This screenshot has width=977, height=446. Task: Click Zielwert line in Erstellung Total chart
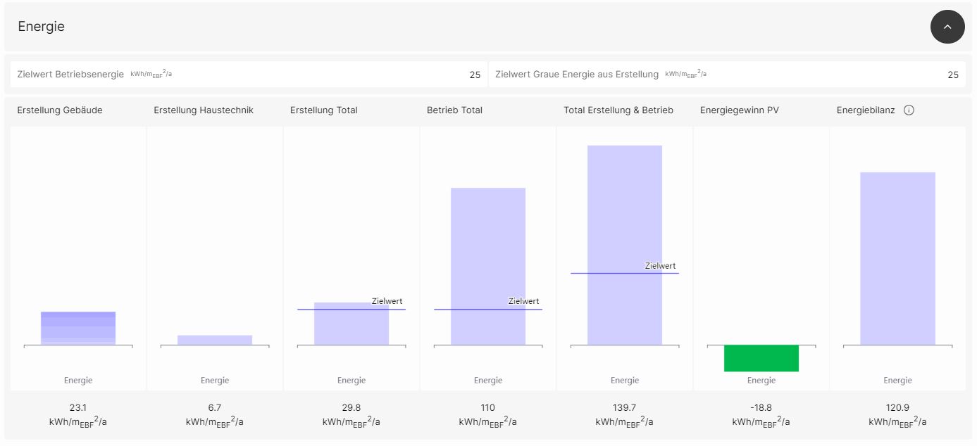click(x=331, y=310)
